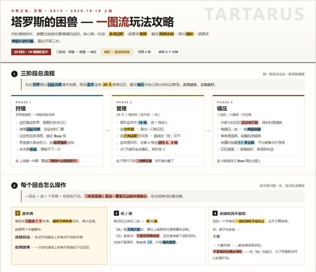Click the blue highlighted 能量 in the 狩猎 card
This screenshot has width=316, height=272.
[34, 149]
